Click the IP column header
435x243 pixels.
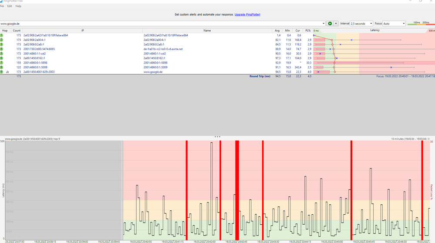pos(82,30)
